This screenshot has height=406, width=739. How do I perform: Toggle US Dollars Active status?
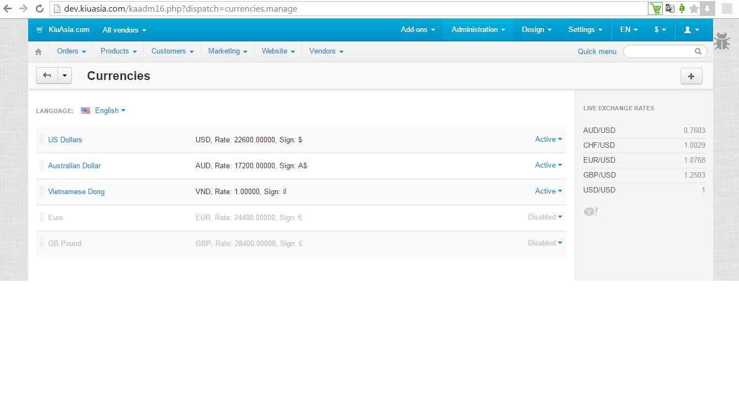click(548, 140)
